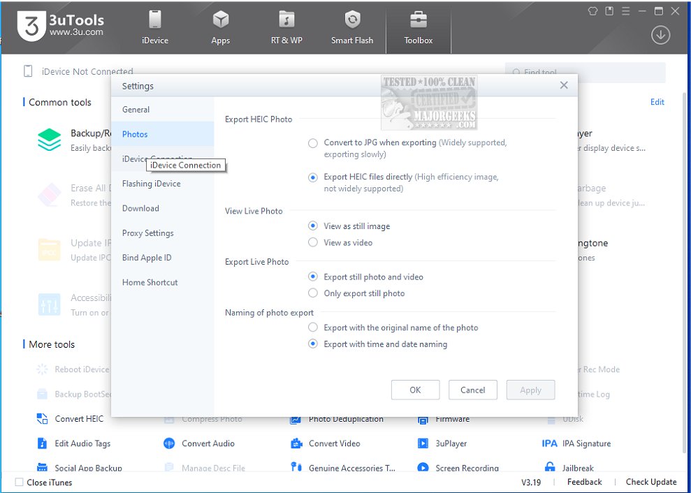Click the Convert HEIC tool label
691x493 pixels.
pyautogui.click(x=79, y=418)
